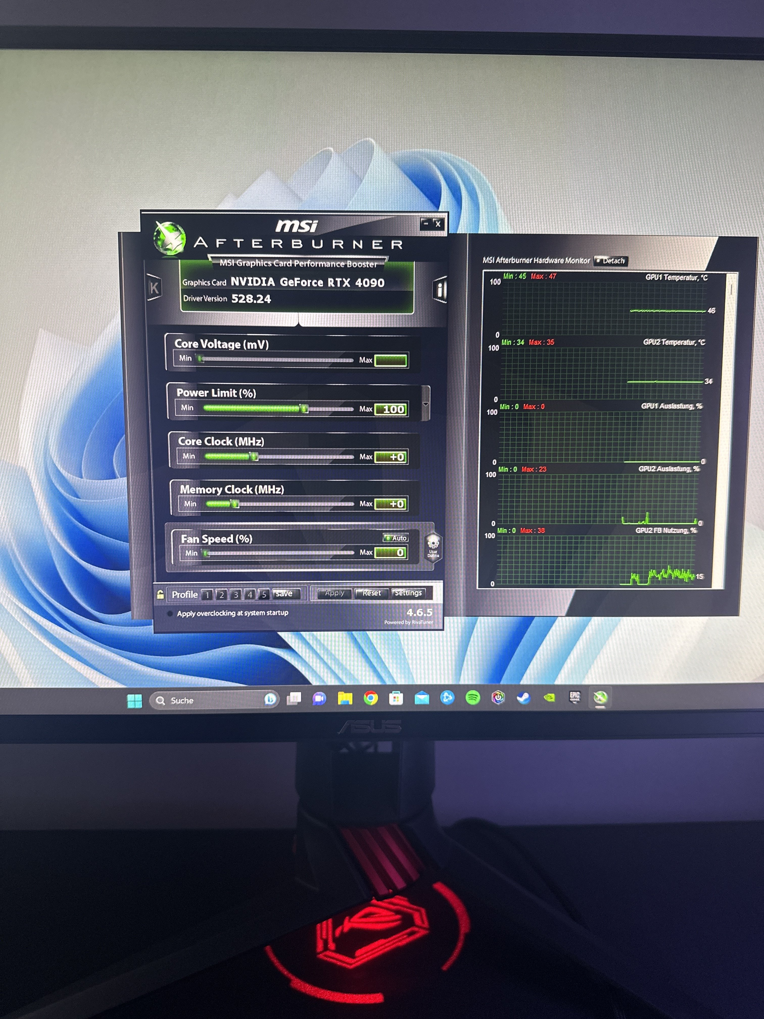Click the profile lock icon
This screenshot has width=764, height=1019.
click(x=160, y=595)
